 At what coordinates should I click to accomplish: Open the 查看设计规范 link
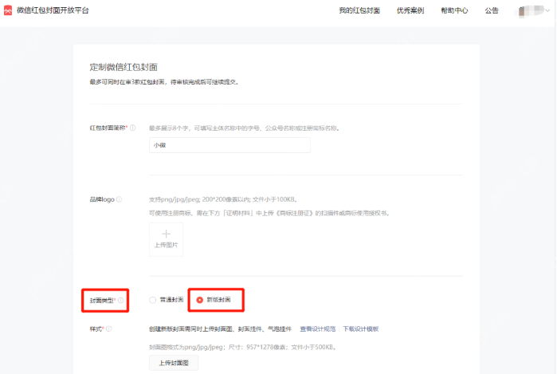coord(317,329)
